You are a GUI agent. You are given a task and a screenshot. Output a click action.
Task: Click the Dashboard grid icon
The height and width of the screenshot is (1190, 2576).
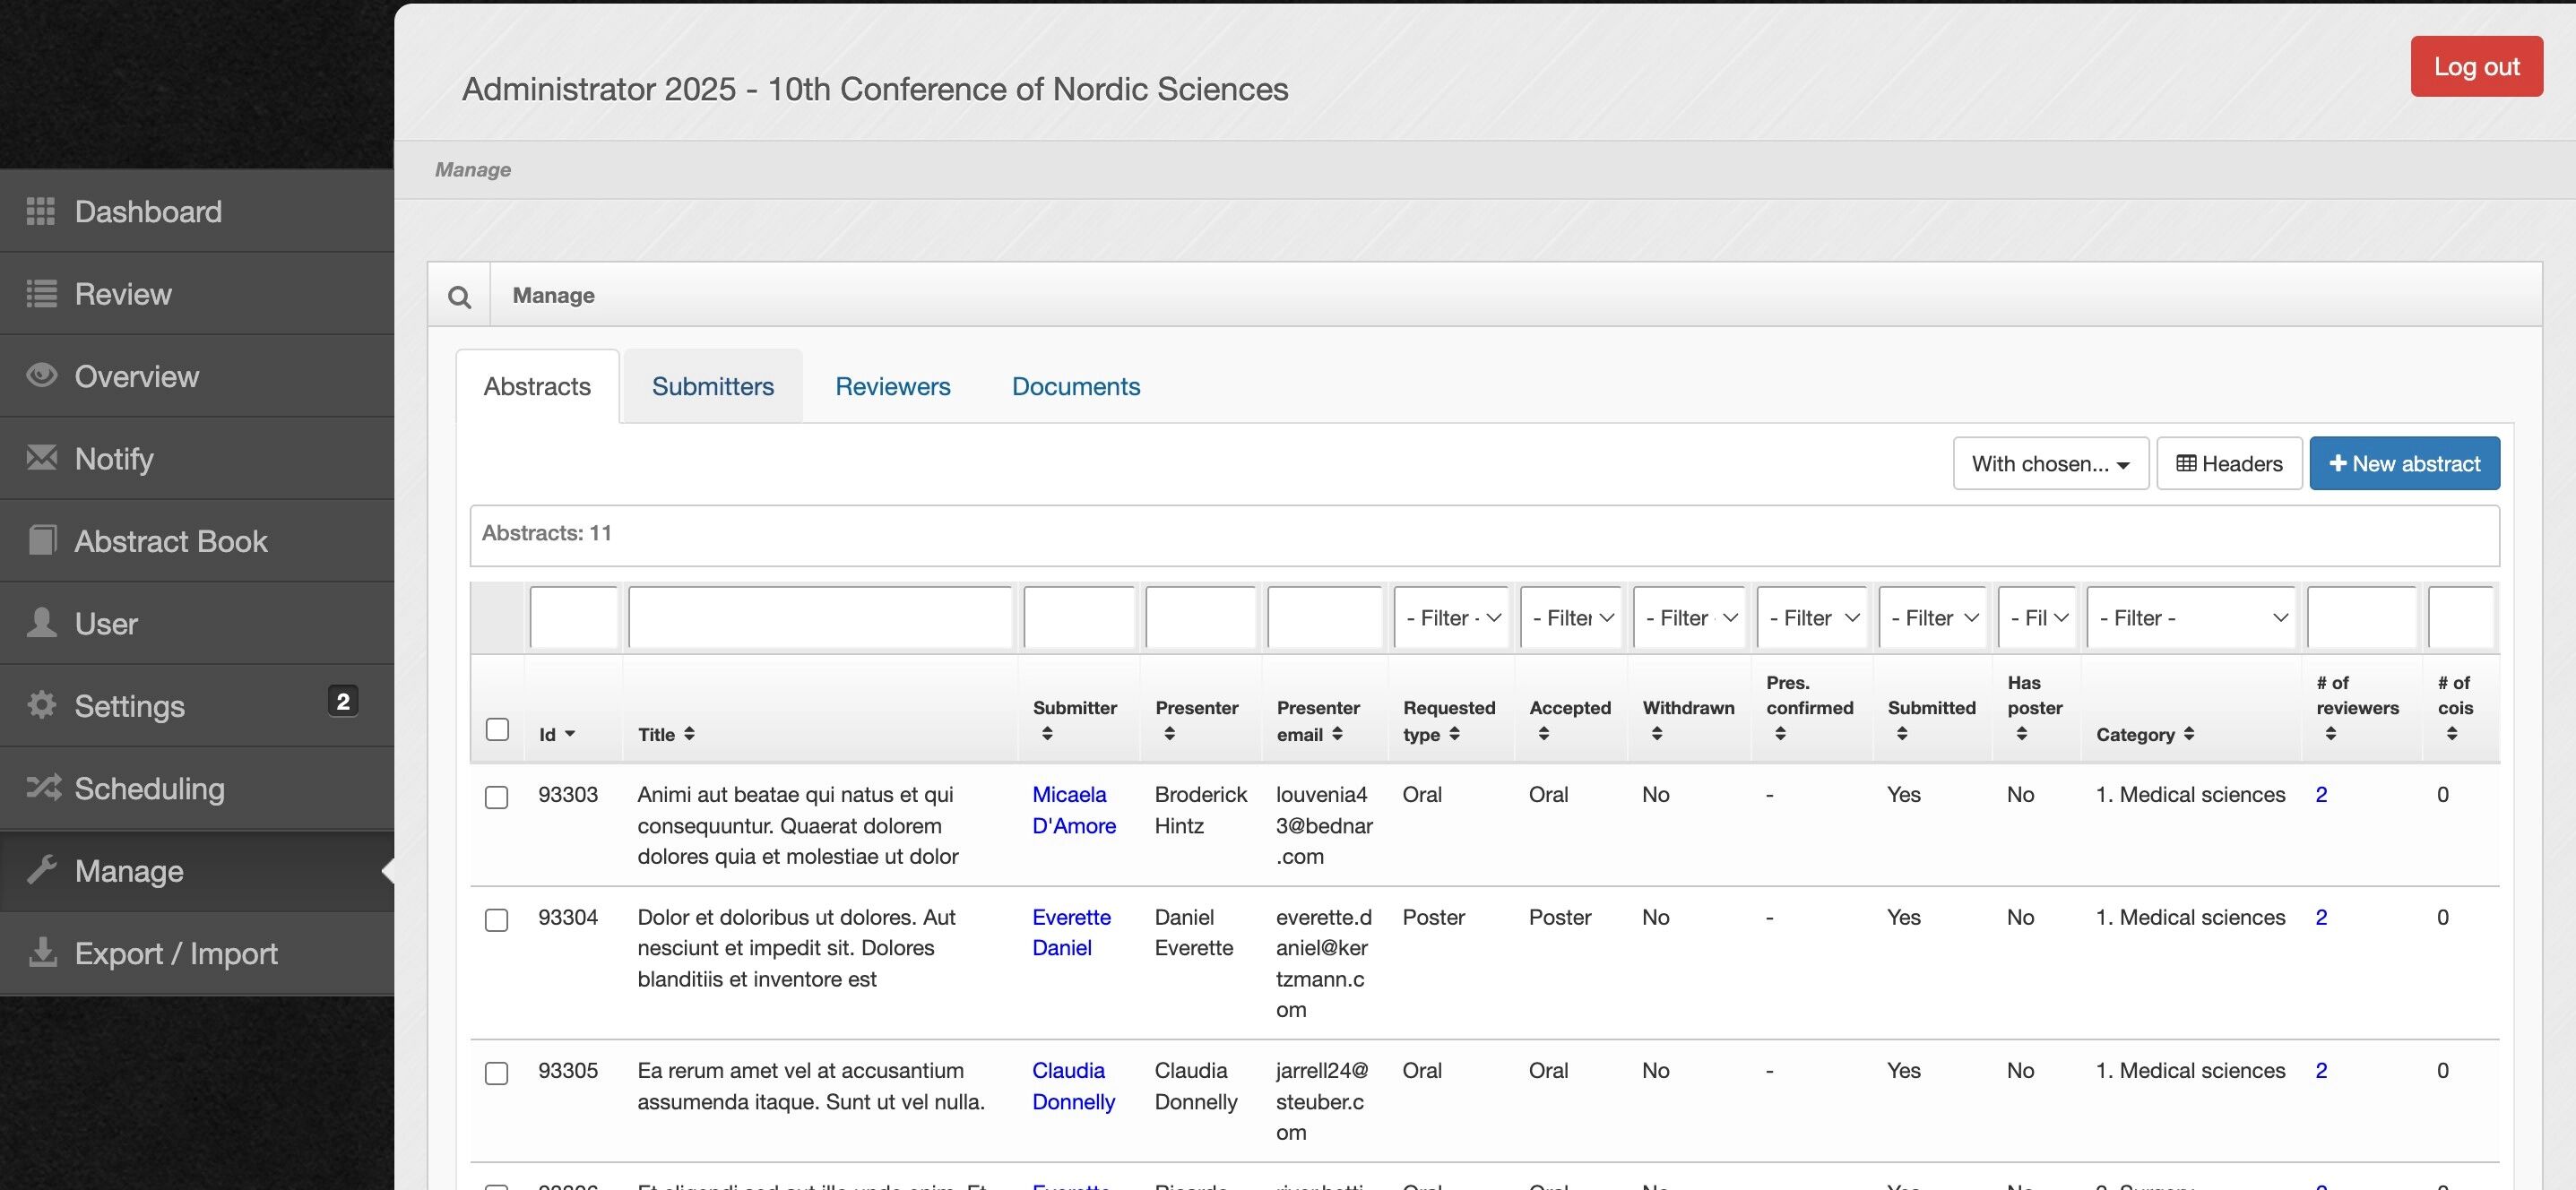(41, 211)
